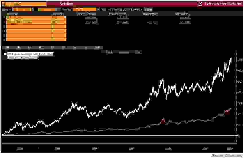The width and height of the screenshot is (244, 158).
Task: Click the red marker near the lower line's end
Action: coord(227,112)
